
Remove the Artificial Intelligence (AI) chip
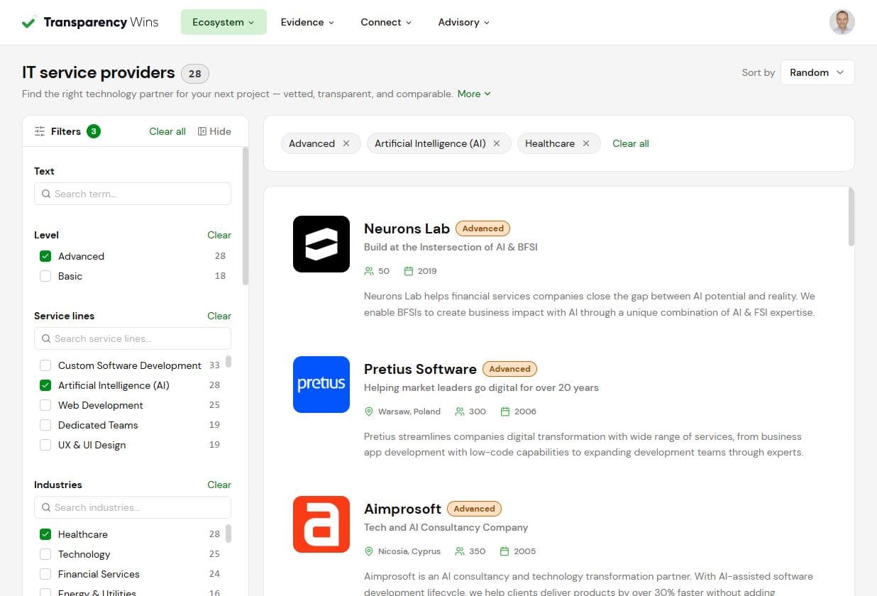[x=497, y=143]
